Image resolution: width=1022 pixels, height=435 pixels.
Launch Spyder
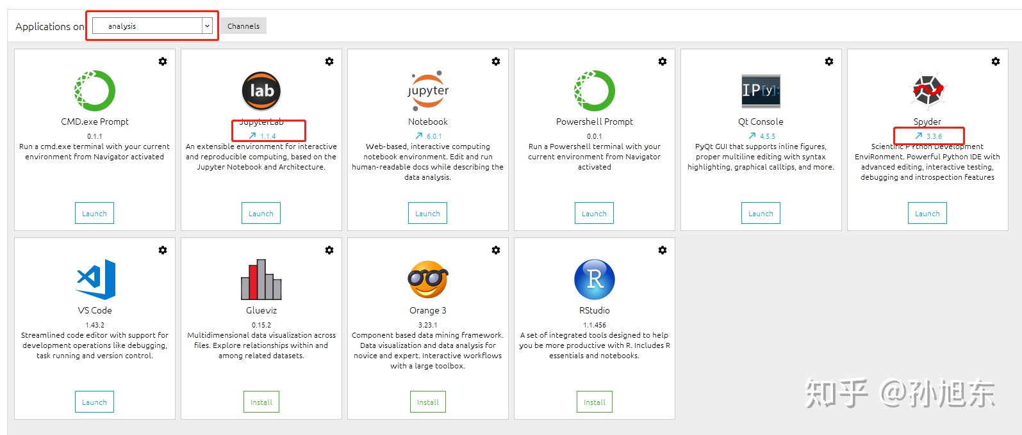point(927,213)
